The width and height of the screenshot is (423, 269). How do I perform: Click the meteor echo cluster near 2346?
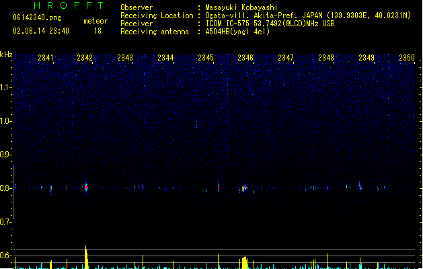click(x=244, y=188)
